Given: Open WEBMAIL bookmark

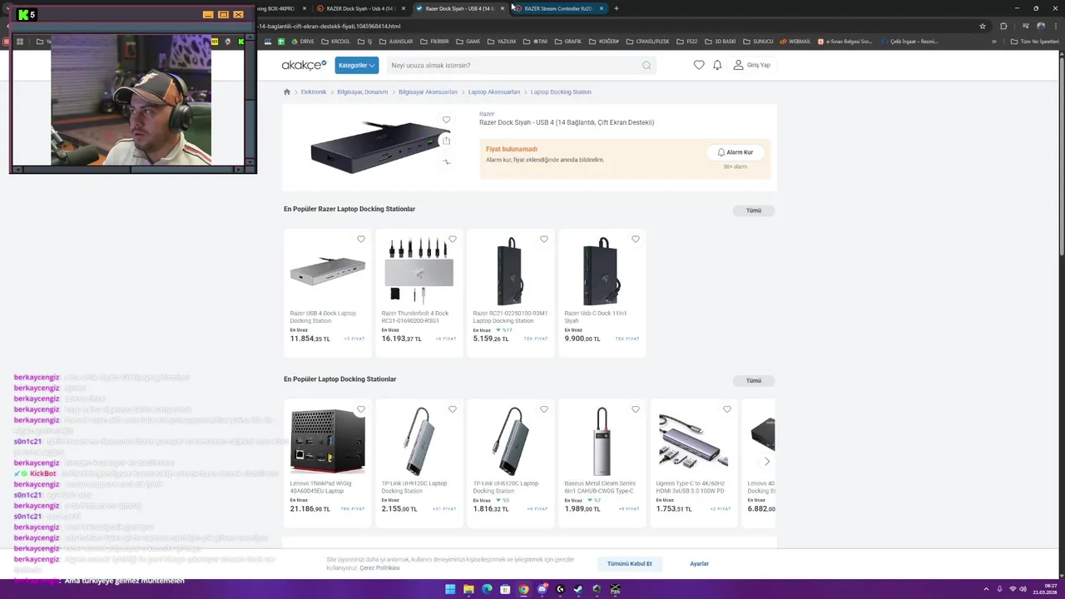Looking at the screenshot, I should coord(795,42).
